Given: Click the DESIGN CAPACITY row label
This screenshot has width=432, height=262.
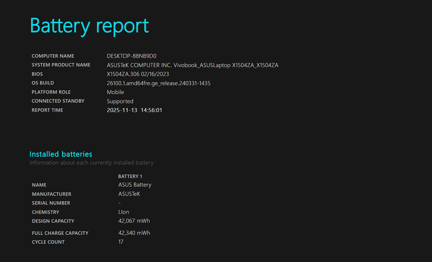Looking at the screenshot, I should [x=53, y=221].
